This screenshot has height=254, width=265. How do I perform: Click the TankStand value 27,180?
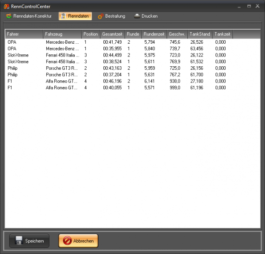[x=197, y=81]
